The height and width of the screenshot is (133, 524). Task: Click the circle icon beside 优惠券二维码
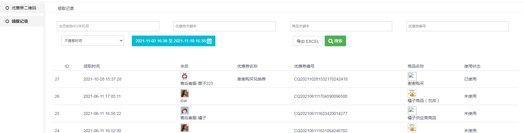7,8
